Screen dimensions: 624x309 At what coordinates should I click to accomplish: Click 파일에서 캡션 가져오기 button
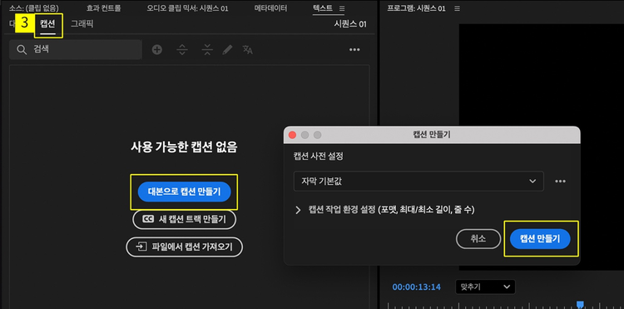point(184,247)
